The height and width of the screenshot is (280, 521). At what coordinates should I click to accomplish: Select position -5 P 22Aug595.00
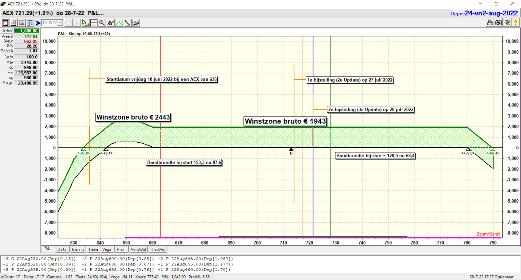(40, 270)
